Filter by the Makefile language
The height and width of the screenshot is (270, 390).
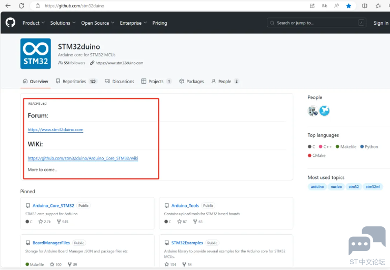click(346, 147)
